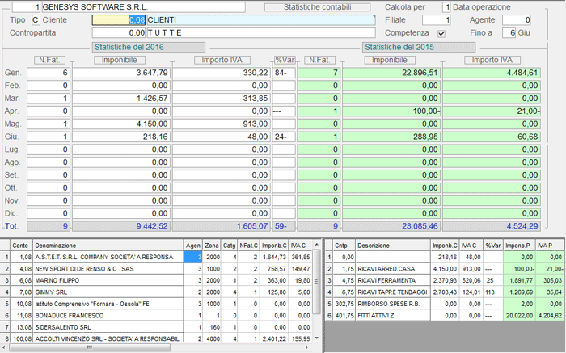Select row RIMBORSO SPESE R.B.
The width and height of the screenshot is (566, 353).
click(445, 304)
